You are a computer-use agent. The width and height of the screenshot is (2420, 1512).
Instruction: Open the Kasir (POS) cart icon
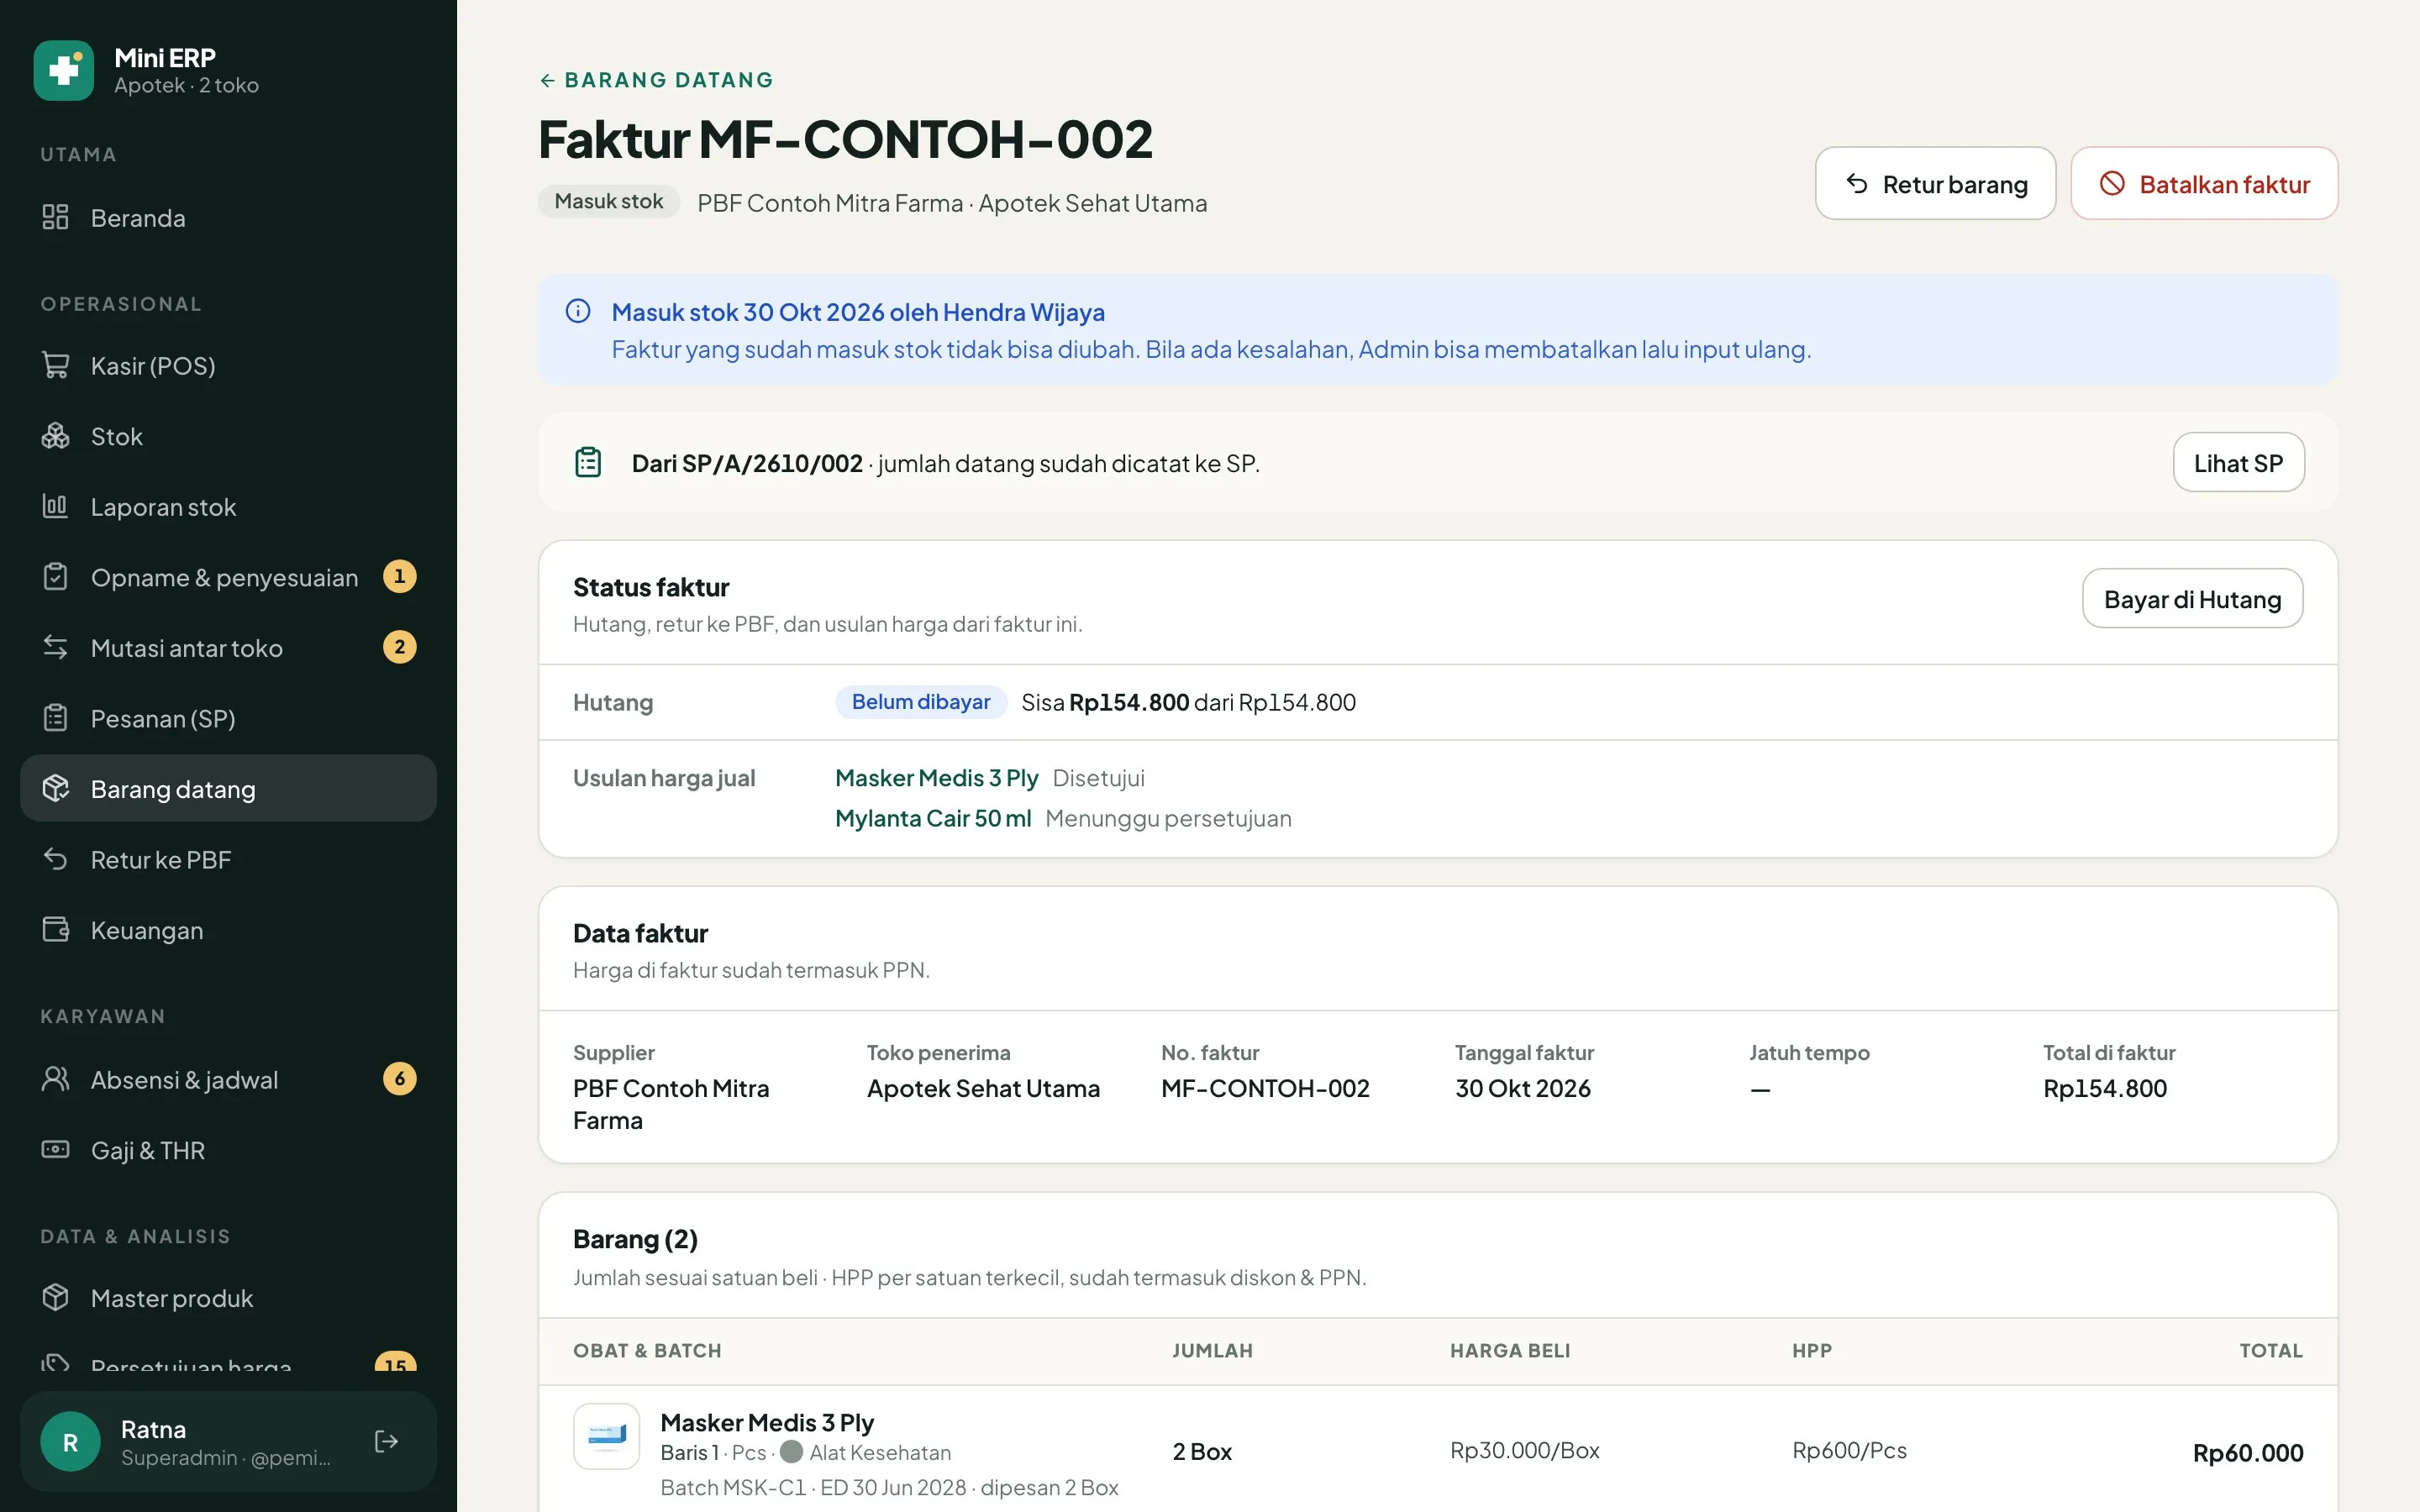tap(56, 365)
